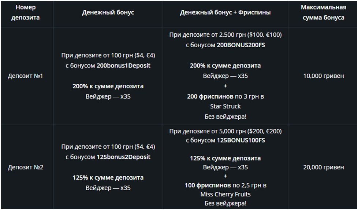Select the "Депозит №1" row label
Viewport: 358px width, 210px height.
(25, 76)
